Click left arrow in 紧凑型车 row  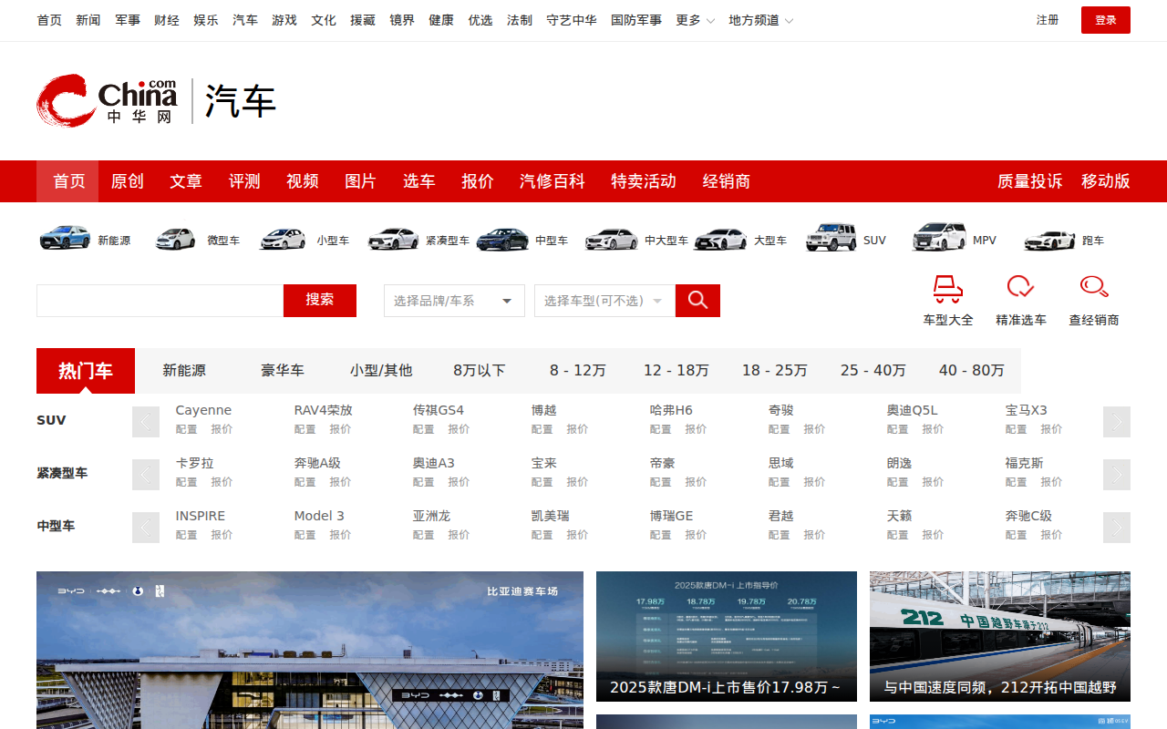point(146,475)
